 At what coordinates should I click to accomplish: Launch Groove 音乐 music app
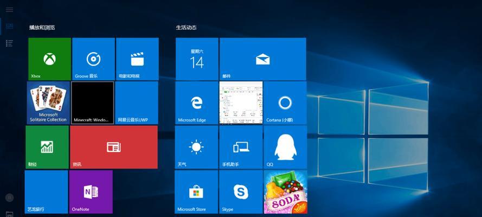93,59
